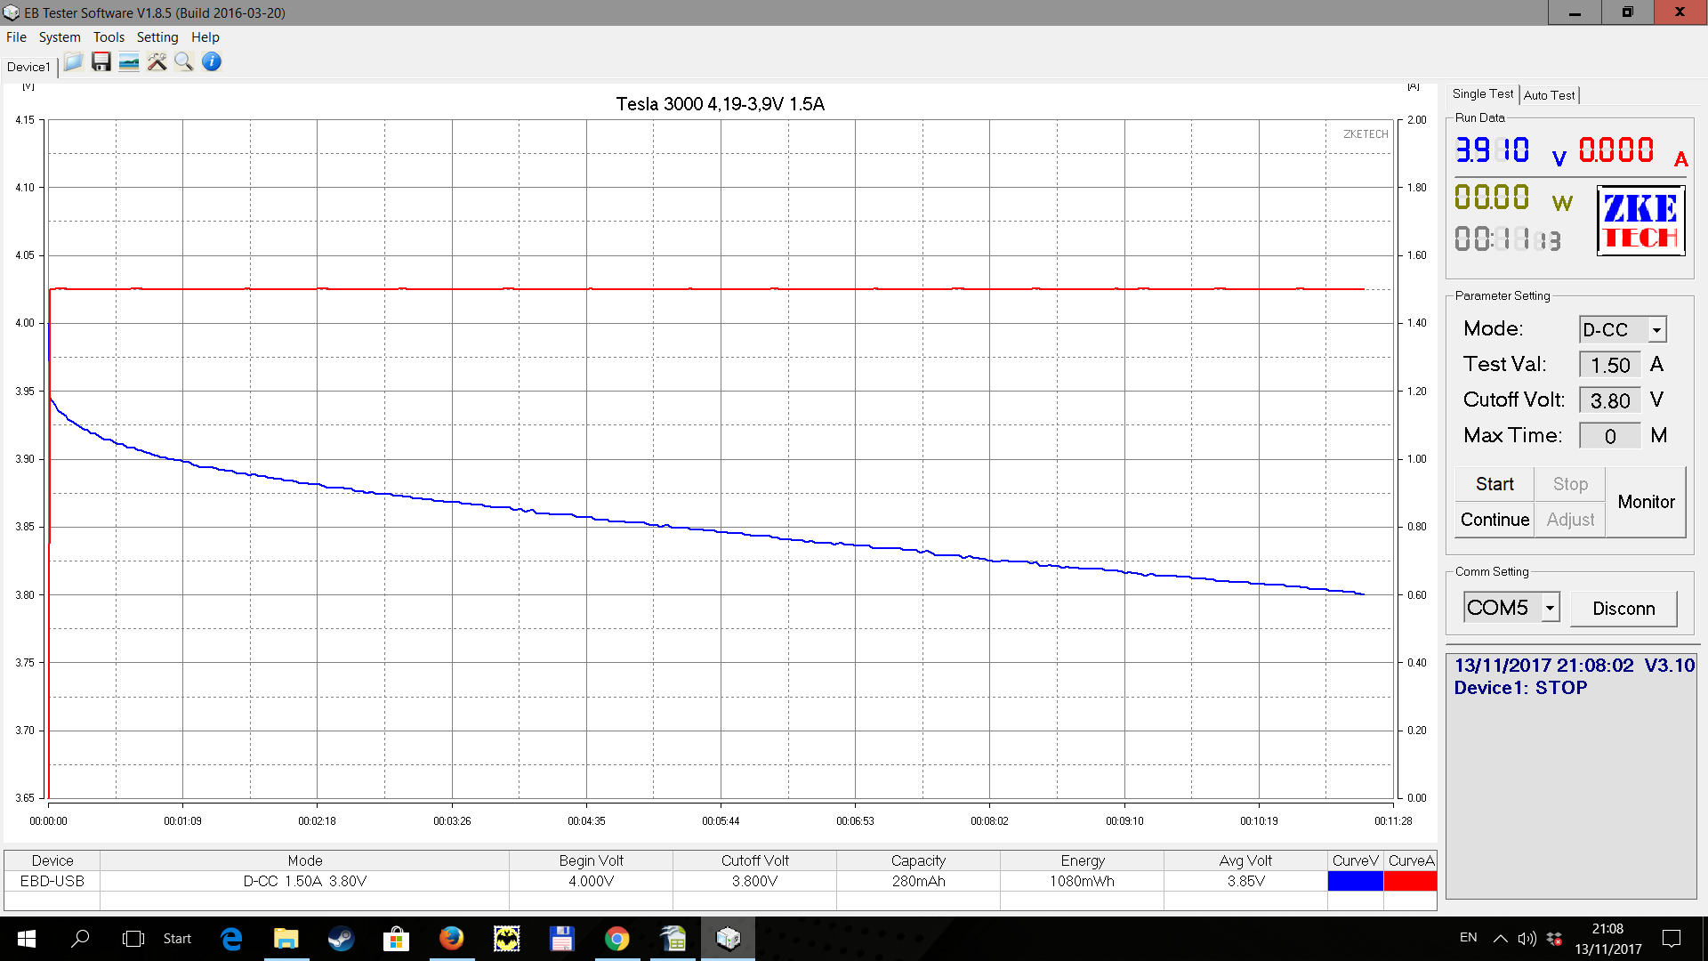Click the ZKE TECH logo

[x=1640, y=221]
